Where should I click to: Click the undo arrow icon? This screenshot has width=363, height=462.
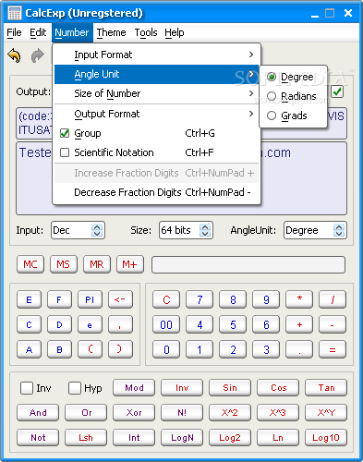click(14, 55)
